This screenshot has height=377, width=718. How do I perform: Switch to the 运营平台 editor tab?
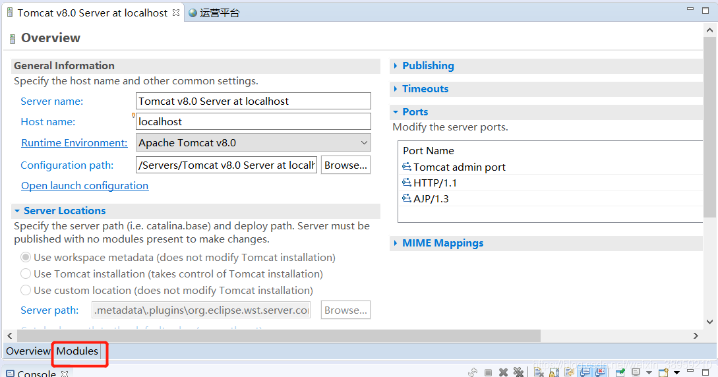(x=214, y=13)
